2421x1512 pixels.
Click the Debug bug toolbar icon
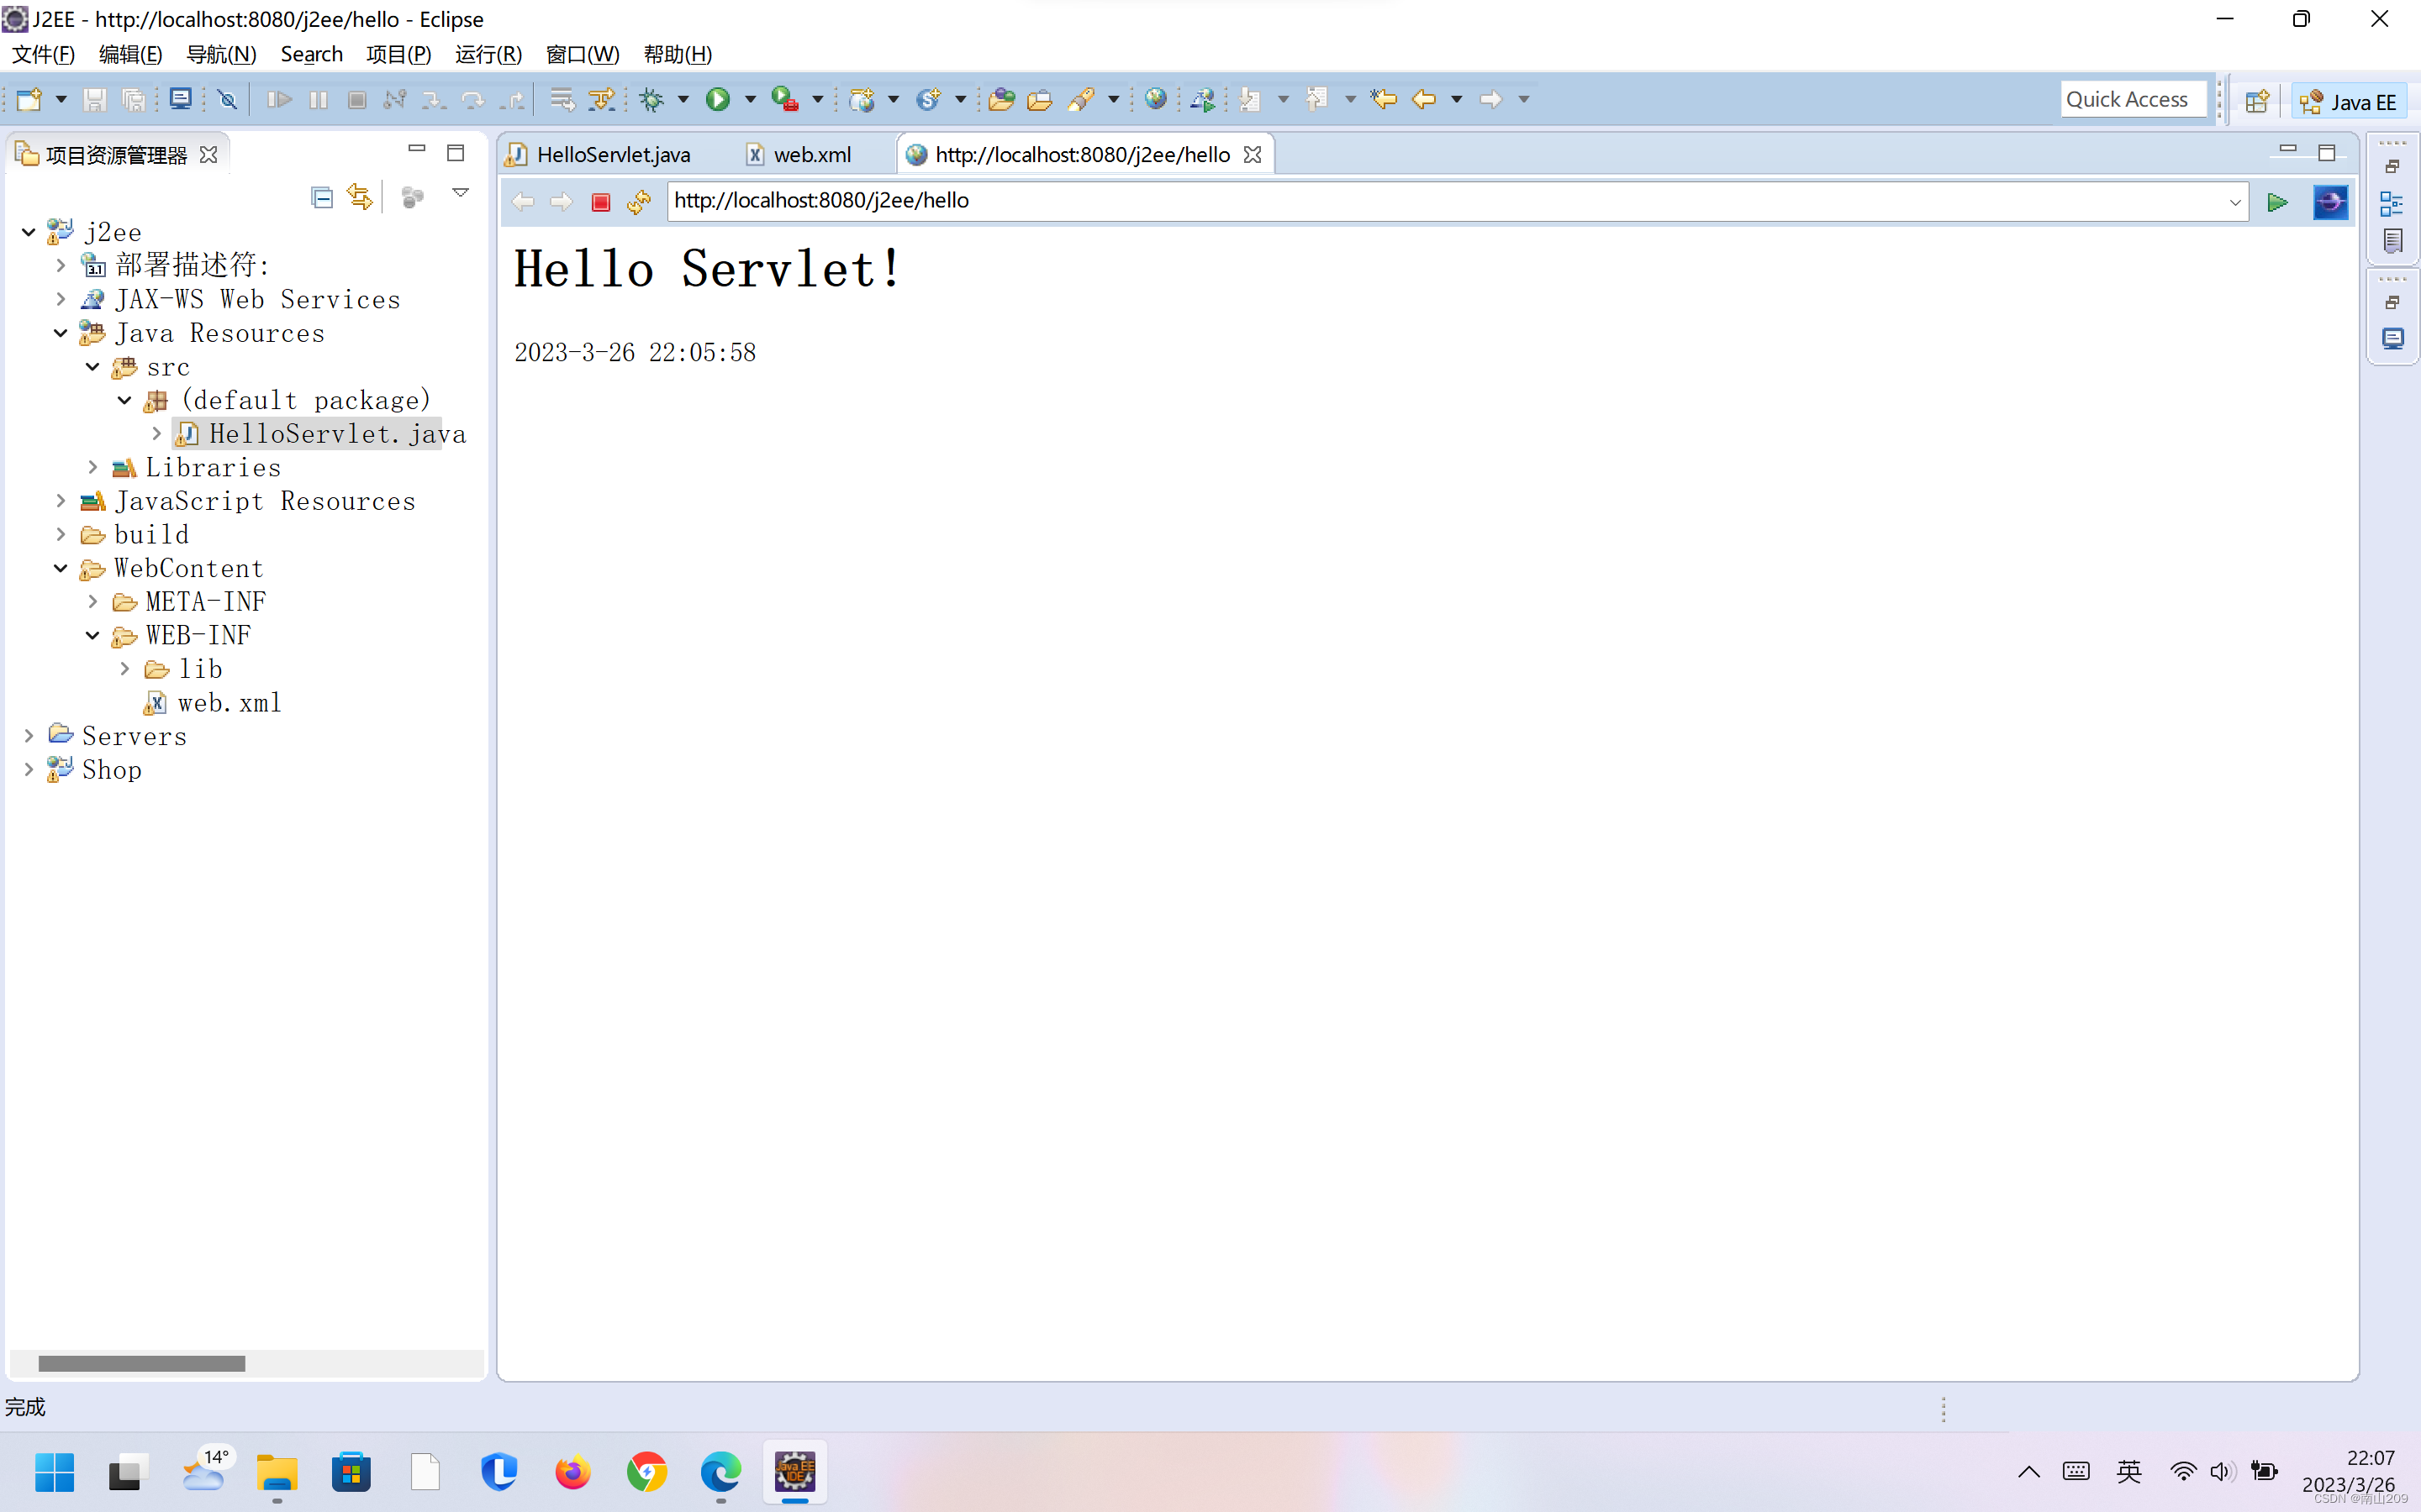(651, 99)
